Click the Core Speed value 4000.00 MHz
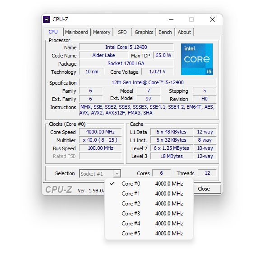Viewport: 271px width, 258px height. coord(100,132)
